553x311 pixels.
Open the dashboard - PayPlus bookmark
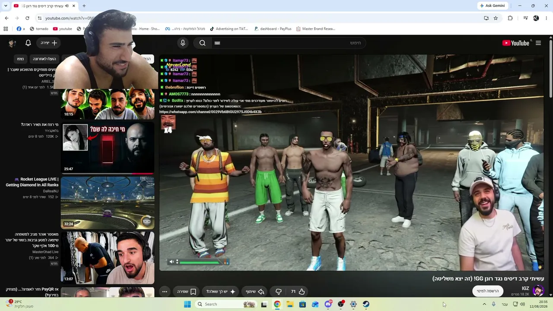(x=273, y=29)
